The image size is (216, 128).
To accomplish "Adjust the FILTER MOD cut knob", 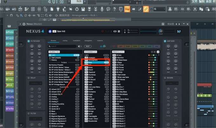I will 32,54.
